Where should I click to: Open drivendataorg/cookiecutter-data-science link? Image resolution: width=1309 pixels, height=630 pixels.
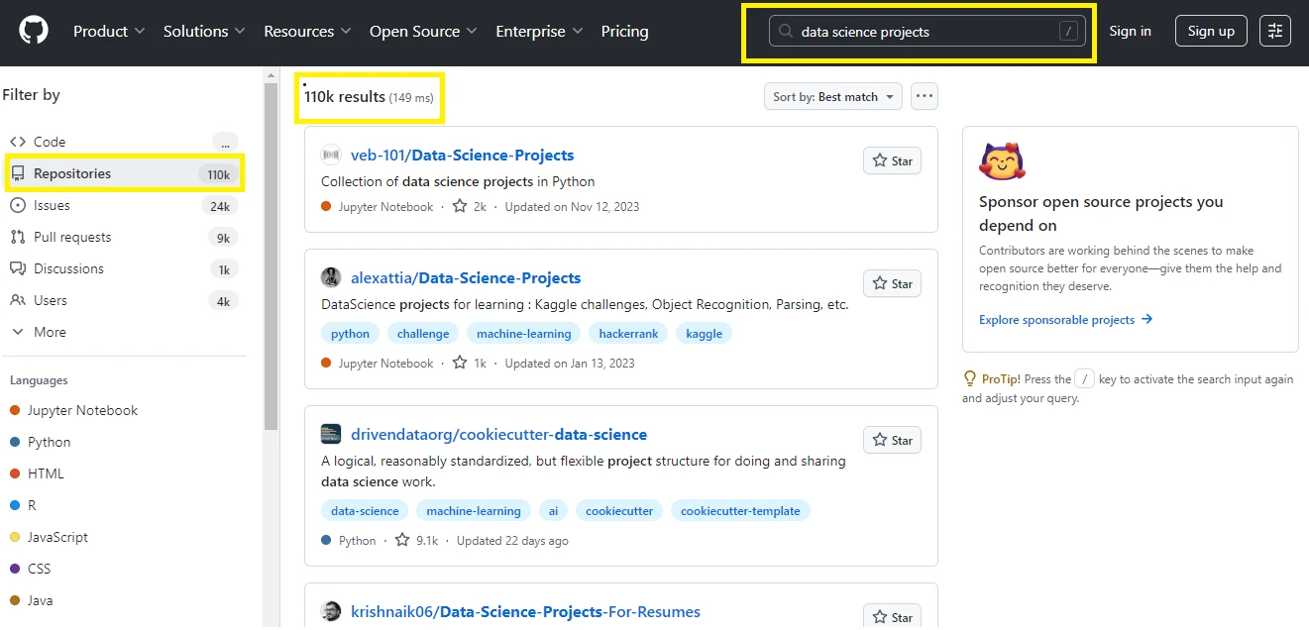(x=498, y=434)
